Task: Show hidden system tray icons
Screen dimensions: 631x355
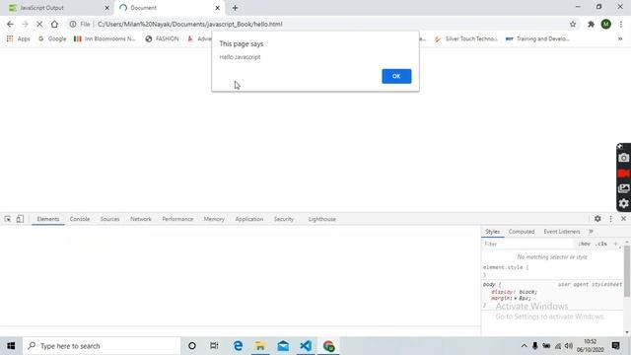Action: pyautogui.click(x=524, y=346)
